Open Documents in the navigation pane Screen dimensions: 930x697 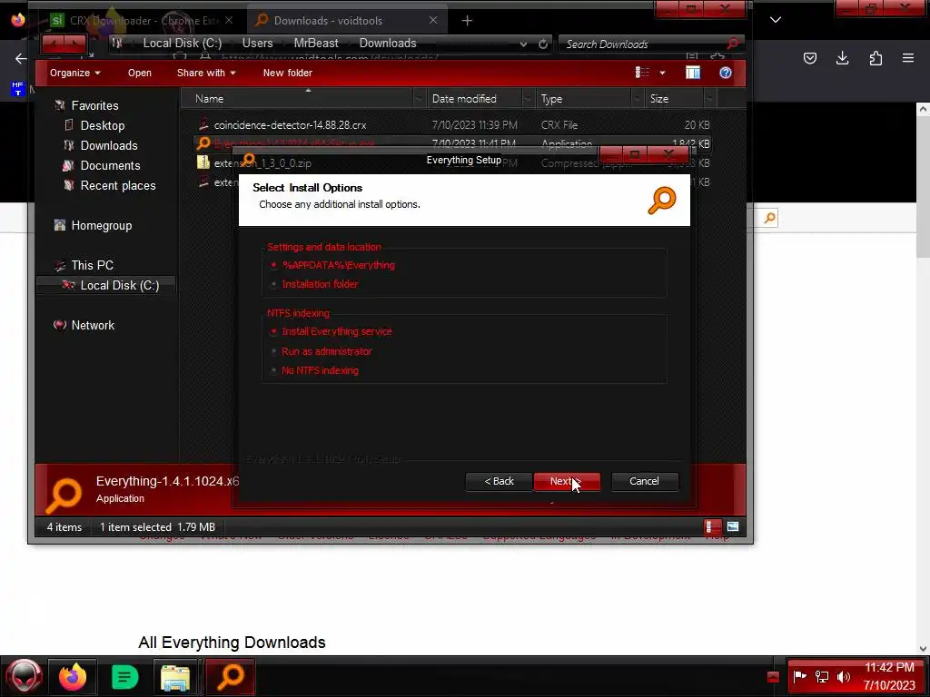110,166
